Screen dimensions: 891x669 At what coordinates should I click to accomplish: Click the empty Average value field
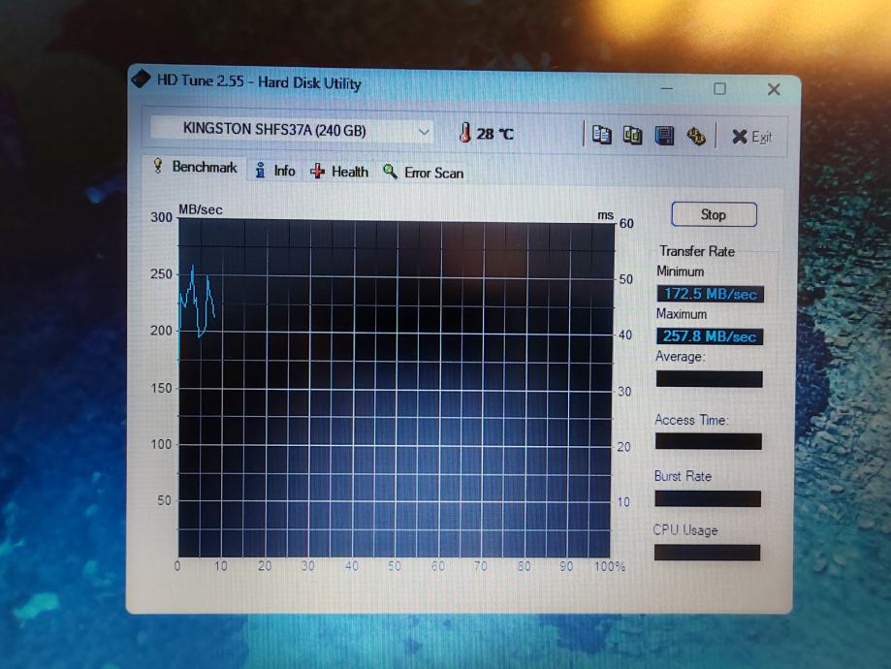709,379
